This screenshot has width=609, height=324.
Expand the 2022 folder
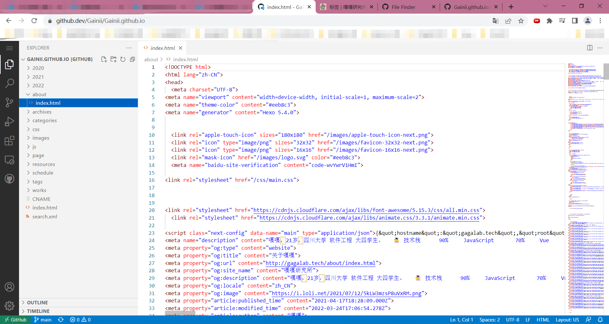point(78,85)
